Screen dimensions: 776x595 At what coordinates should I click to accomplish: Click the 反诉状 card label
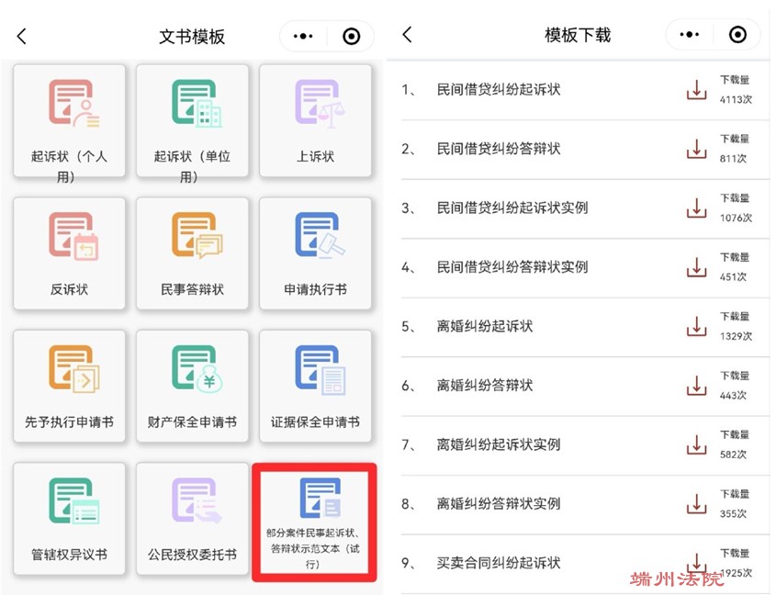[x=69, y=289]
